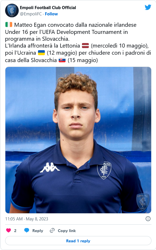Click the Reply button text
Screen dimensions: 156x250
point(38,231)
